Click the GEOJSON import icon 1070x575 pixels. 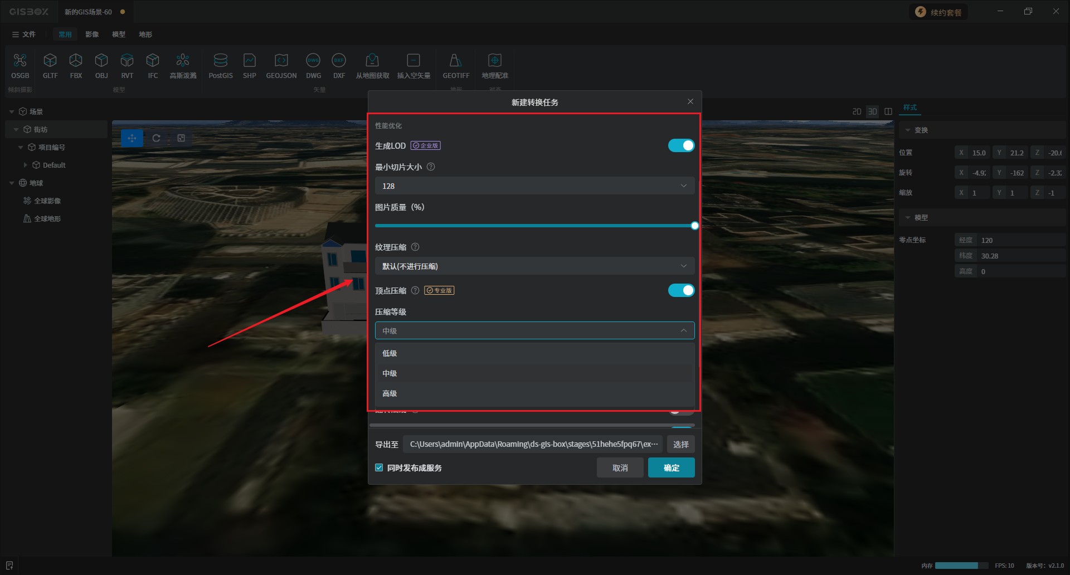(281, 61)
